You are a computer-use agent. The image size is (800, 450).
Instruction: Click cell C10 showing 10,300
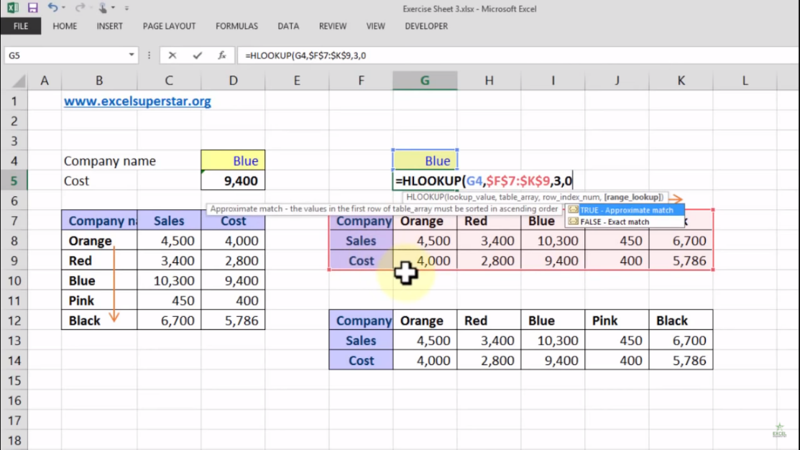(169, 280)
